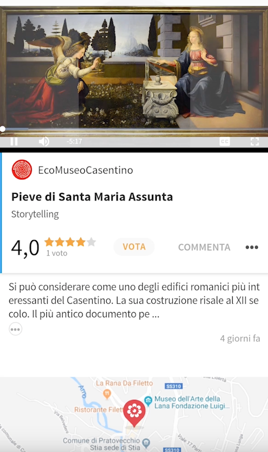Pause the video playback
Viewport: 268px width, 452px height.
tap(14, 142)
